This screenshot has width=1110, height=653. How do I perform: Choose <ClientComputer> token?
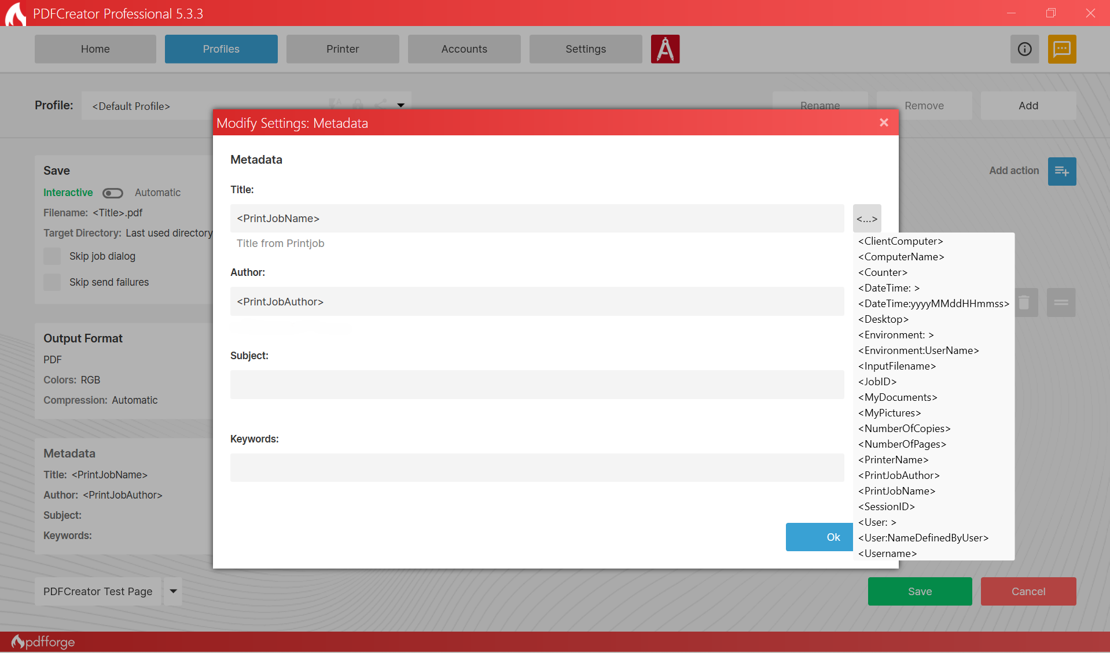(901, 241)
